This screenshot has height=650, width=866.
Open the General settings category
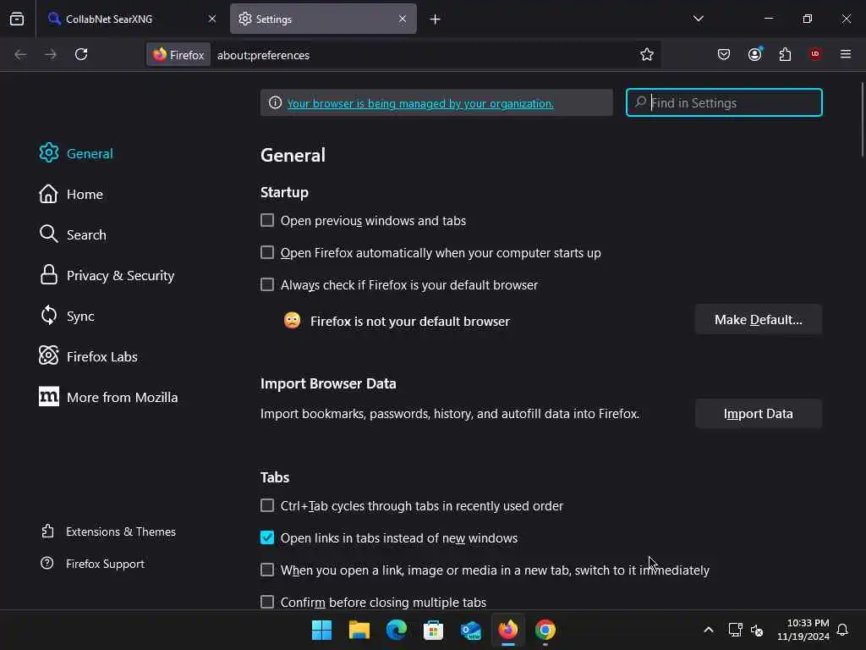(75, 153)
